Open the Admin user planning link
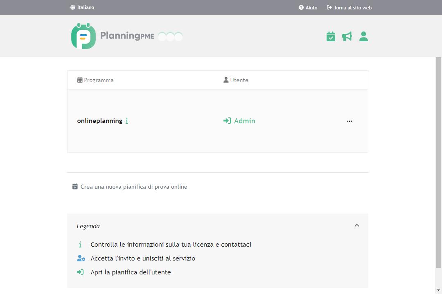Image resolution: width=442 pixels, height=294 pixels. [244, 121]
